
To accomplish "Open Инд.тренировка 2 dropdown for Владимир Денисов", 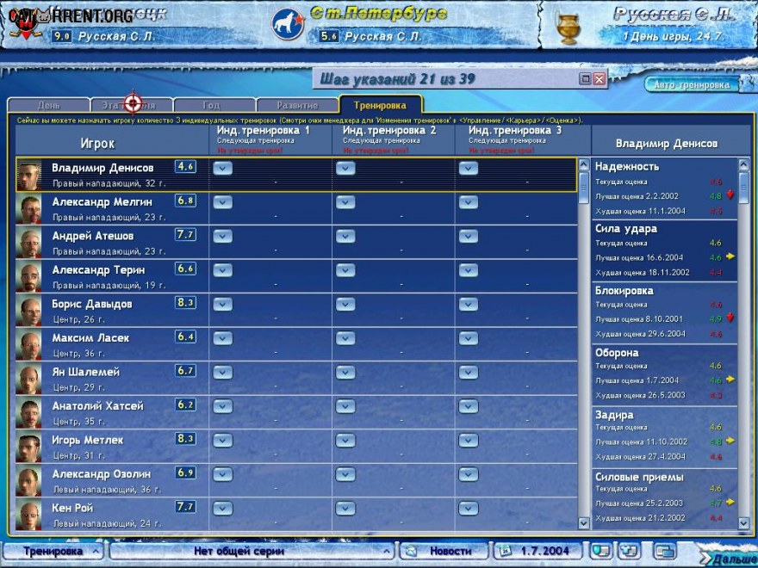I will coord(345,168).
